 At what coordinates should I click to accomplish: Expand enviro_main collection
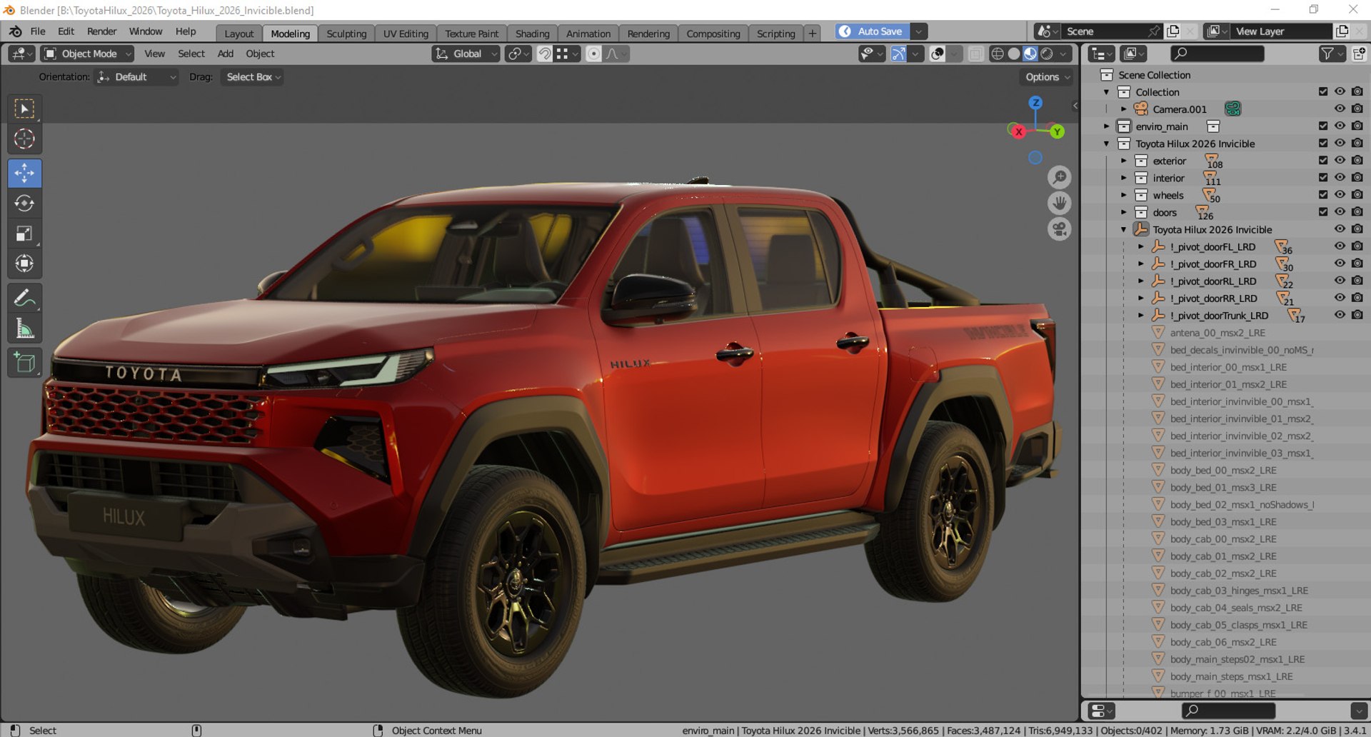pos(1107,126)
